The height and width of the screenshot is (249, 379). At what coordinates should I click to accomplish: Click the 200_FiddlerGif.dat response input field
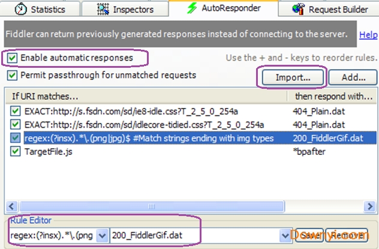tap(192, 235)
